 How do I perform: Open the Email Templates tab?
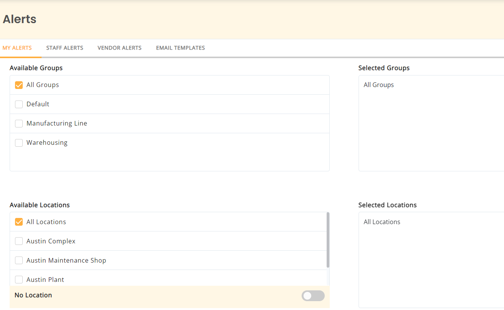point(180,48)
